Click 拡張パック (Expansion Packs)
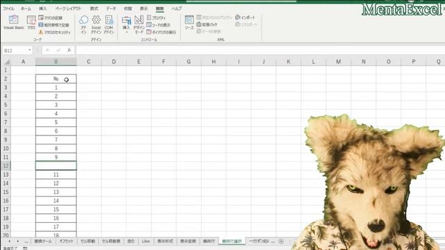The image size is (445, 250). point(207,25)
